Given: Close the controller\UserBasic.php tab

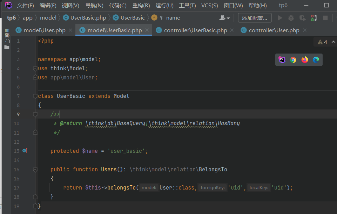Looking at the screenshot, I should [x=232, y=30].
